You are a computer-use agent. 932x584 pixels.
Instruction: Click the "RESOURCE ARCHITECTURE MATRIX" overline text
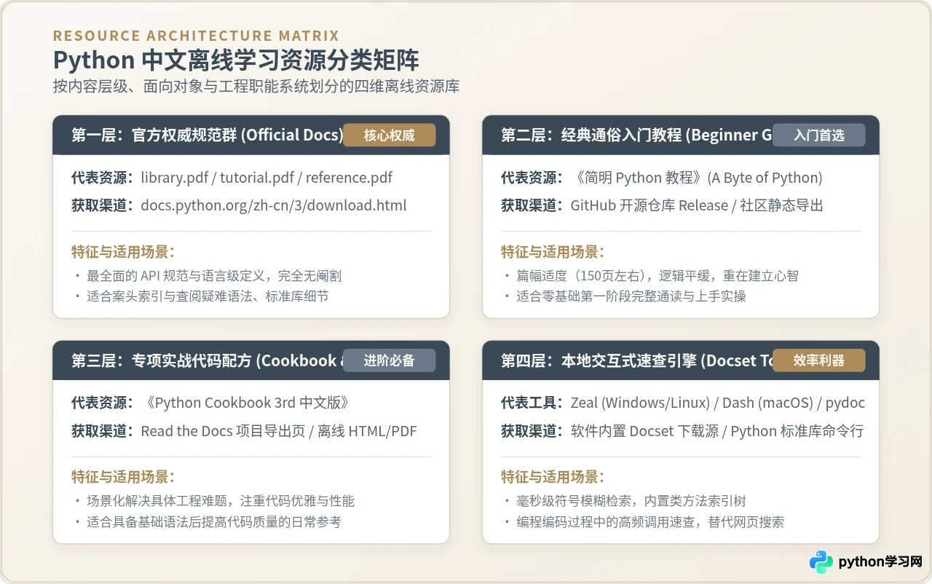[x=196, y=36]
